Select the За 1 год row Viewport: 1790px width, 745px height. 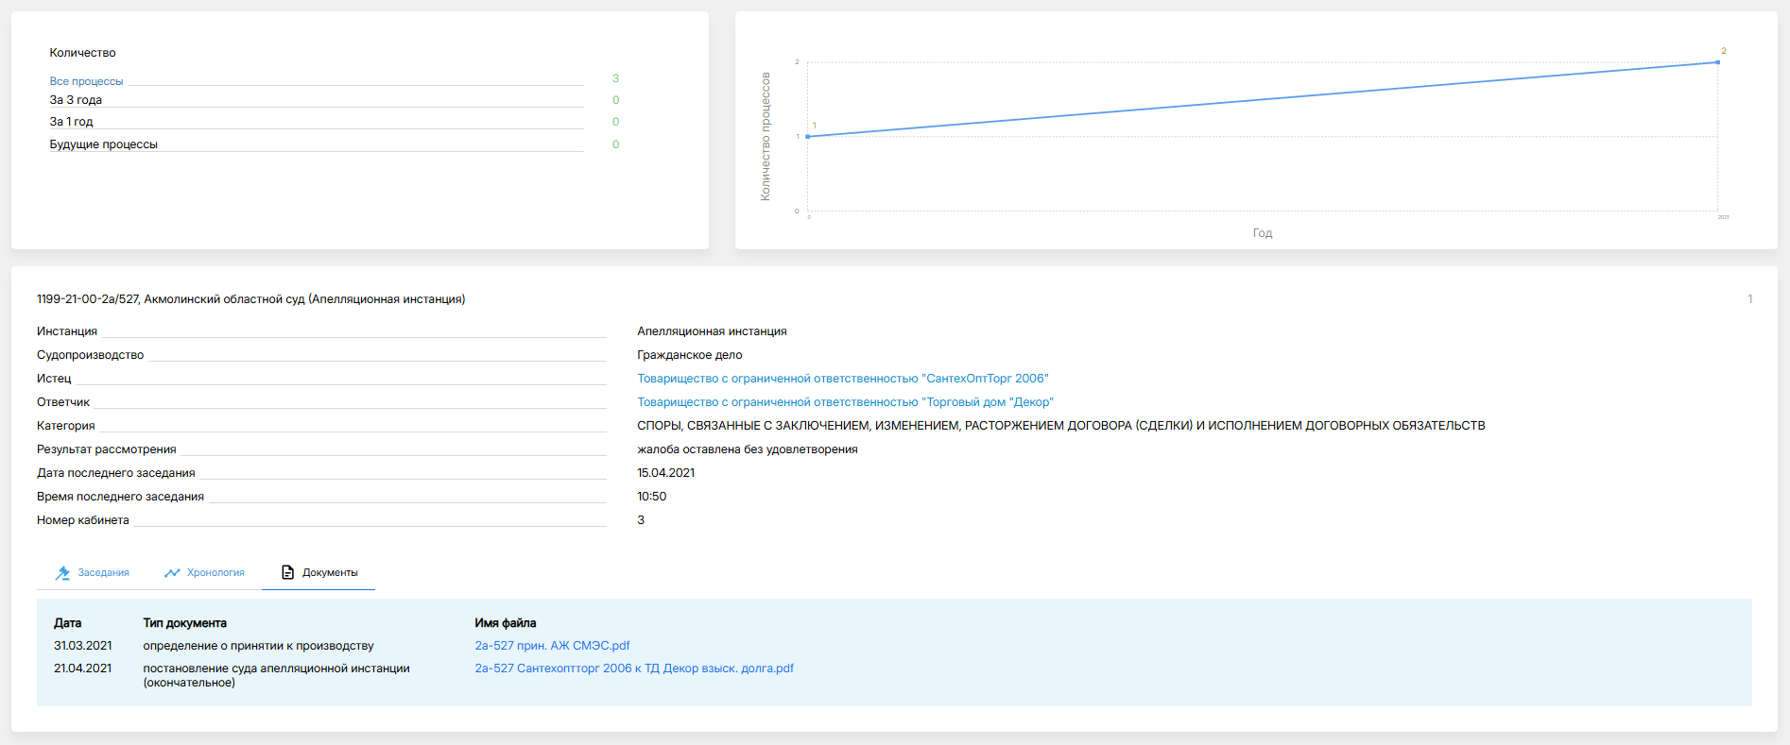point(71,122)
